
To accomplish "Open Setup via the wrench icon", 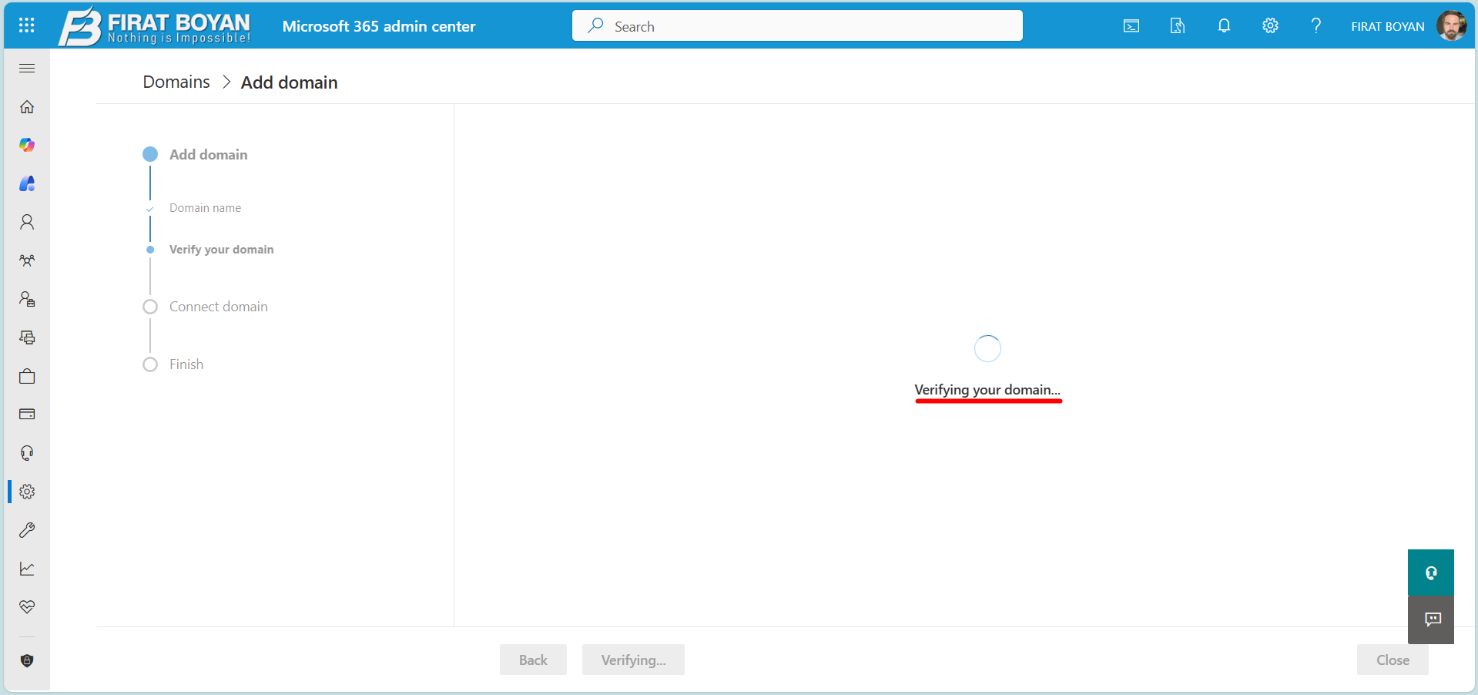I will click(27, 529).
